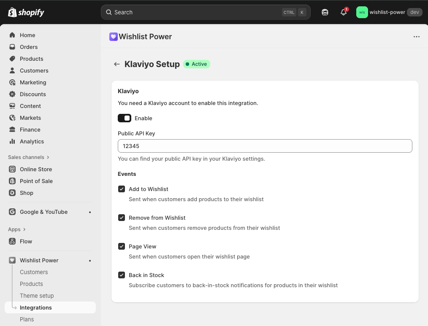Click the Active status badge

click(x=197, y=64)
